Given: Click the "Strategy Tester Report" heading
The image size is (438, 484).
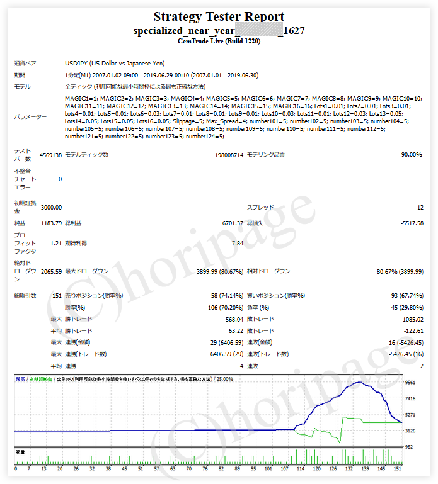Looking at the screenshot, I should click(219, 16).
